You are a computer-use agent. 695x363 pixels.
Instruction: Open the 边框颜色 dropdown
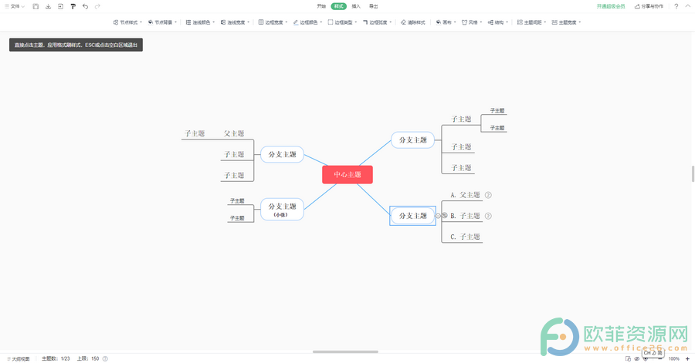307,22
